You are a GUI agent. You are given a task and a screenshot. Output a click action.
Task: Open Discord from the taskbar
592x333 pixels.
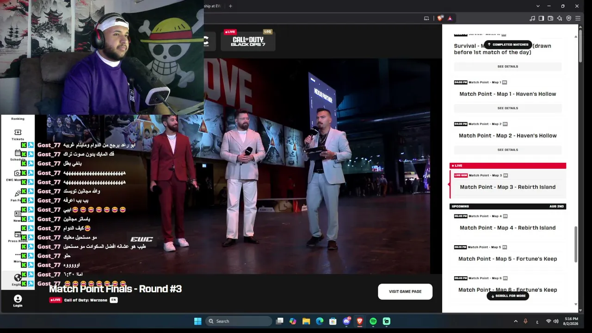[x=346, y=321]
